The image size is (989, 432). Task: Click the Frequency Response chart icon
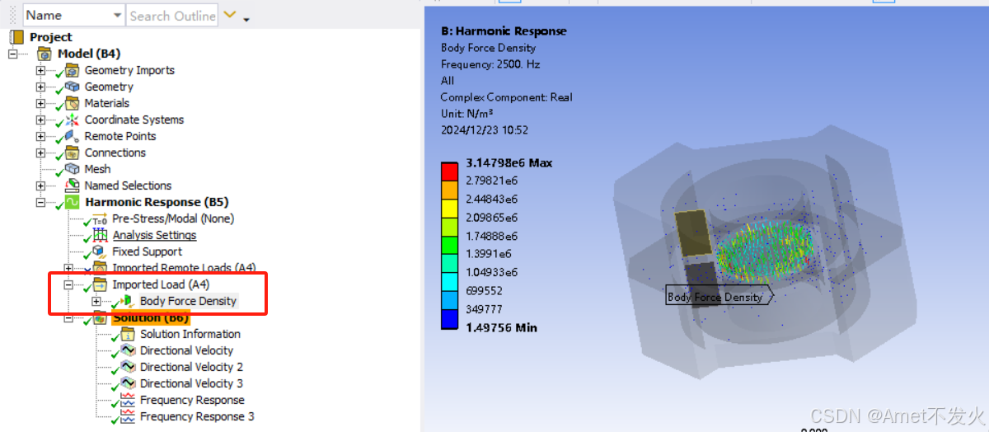127,400
